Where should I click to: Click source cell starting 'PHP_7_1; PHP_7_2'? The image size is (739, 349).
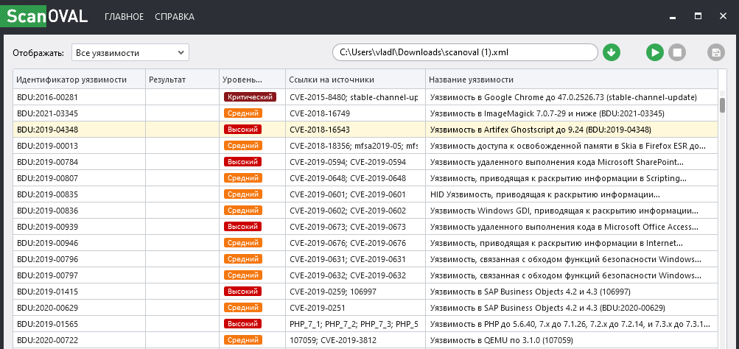click(x=354, y=324)
